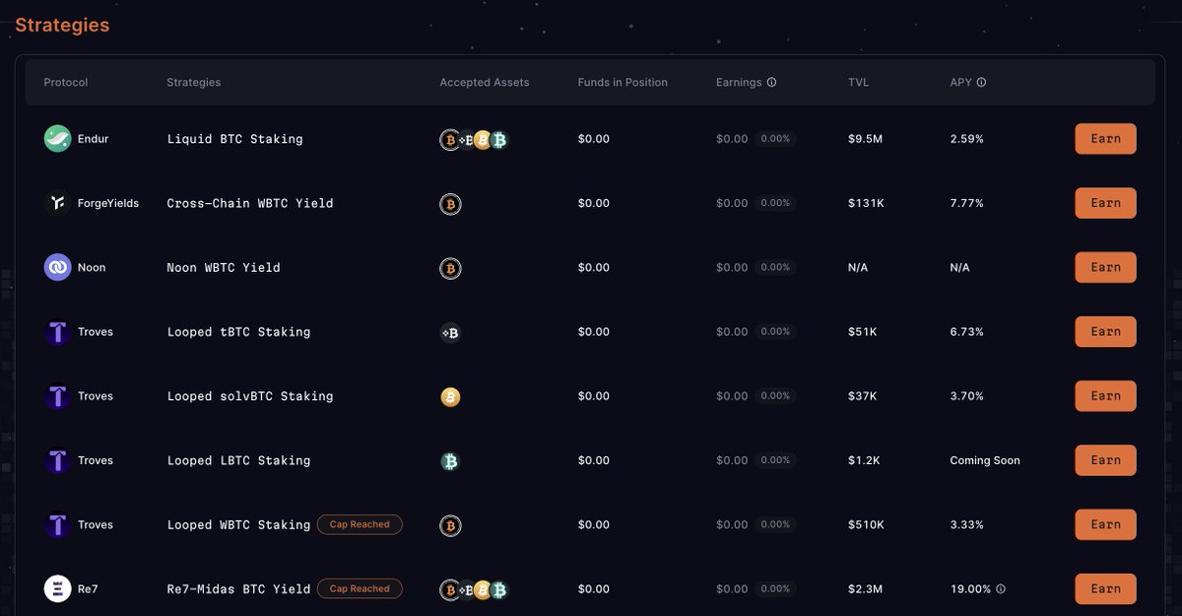This screenshot has width=1182, height=616.
Task: Click Troves logo in Looped LBTC row
Action: click(x=58, y=460)
